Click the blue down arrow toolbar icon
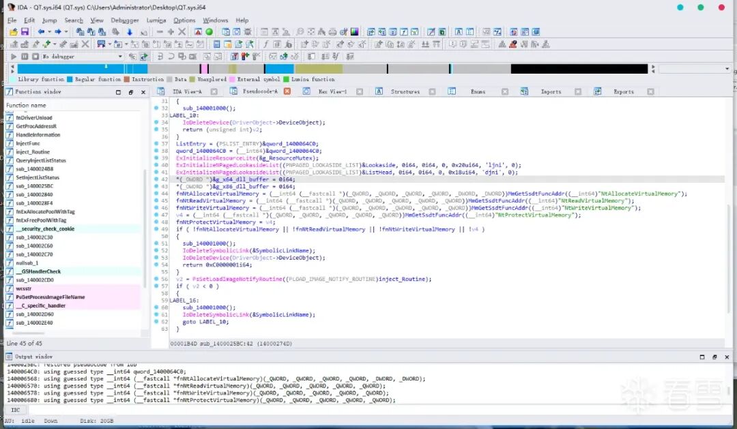Image resolution: width=737 pixels, height=429 pixels. click(x=129, y=32)
